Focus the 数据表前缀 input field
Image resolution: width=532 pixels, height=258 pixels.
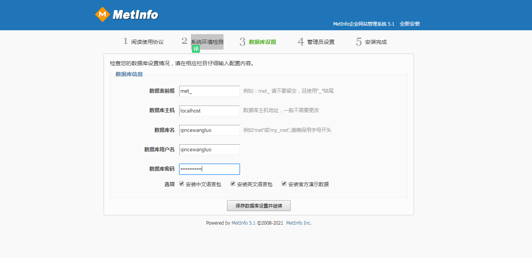(x=210, y=91)
